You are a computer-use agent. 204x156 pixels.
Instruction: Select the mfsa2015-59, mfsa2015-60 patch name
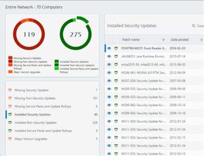point(144,64)
